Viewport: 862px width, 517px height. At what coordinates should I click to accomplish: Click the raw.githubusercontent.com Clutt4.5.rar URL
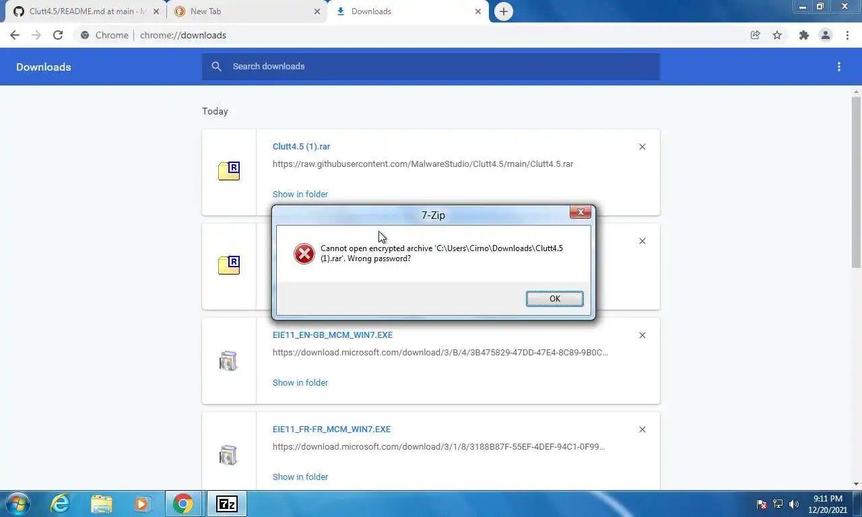423,164
